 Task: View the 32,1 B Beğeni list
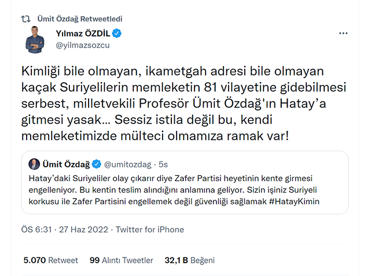click(x=189, y=260)
